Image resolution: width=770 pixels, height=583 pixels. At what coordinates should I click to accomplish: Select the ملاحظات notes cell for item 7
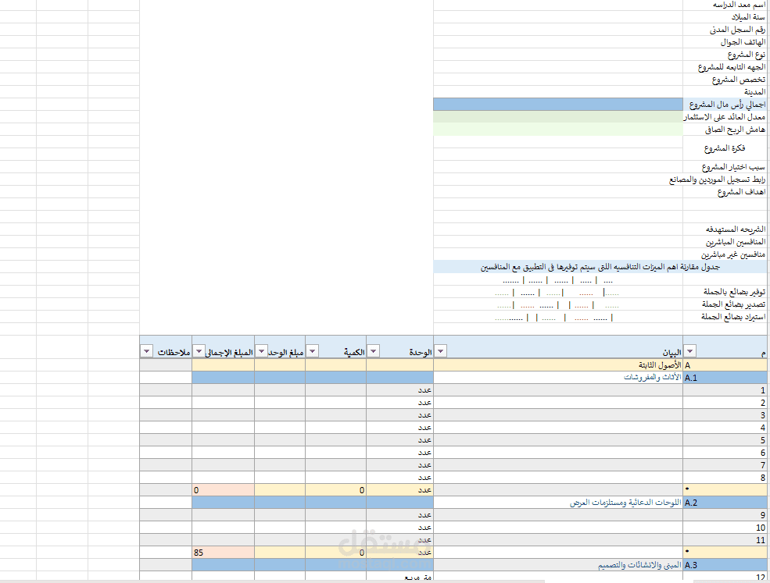coord(166,465)
